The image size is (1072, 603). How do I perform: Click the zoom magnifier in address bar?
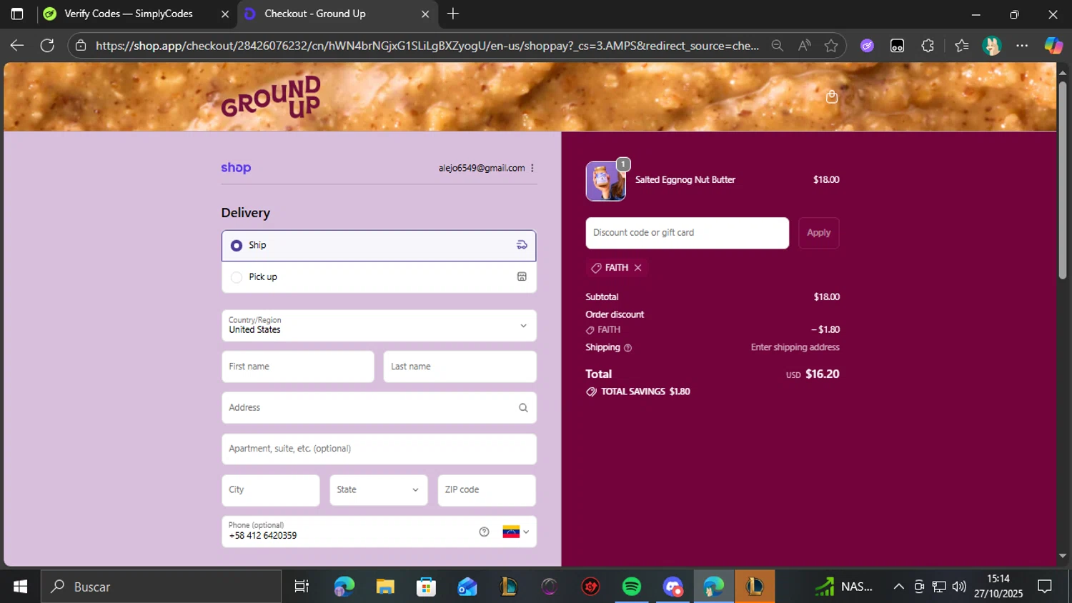pos(778,46)
